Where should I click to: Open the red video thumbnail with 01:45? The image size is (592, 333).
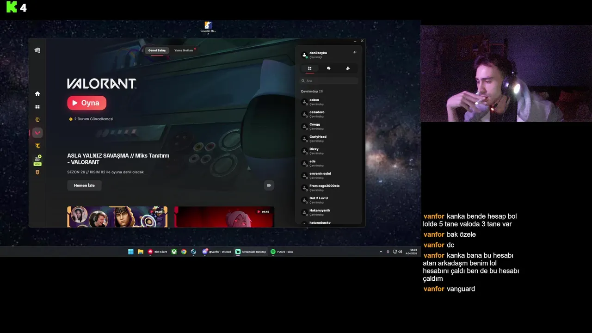pos(224,216)
